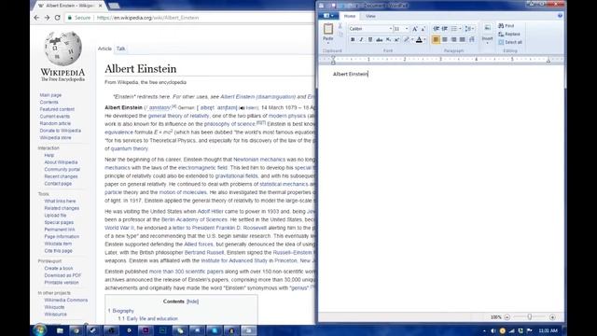Toggle bold formatting in WordPad
The width and height of the screenshot is (597, 336).
coord(353,39)
